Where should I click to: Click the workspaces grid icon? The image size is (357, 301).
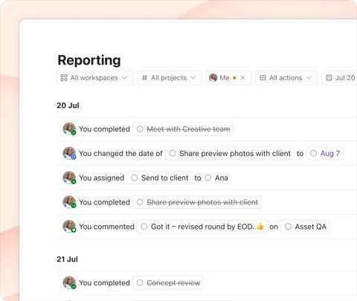click(x=64, y=78)
